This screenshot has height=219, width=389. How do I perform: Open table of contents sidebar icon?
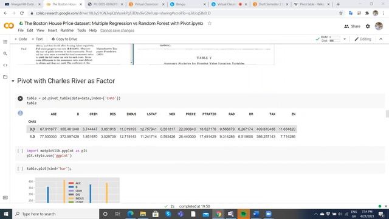[5, 42]
